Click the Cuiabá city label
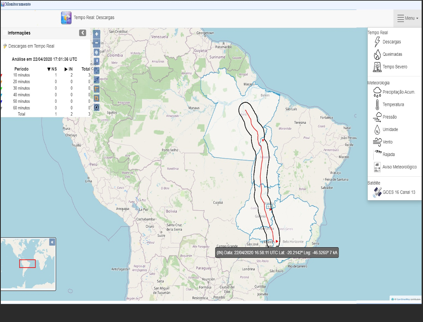Viewport: 423px width, 322px height. (x=218, y=202)
